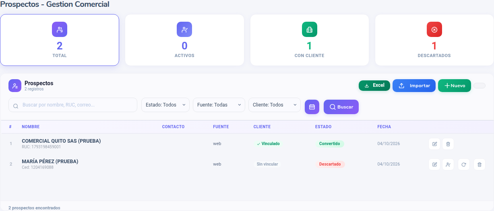Click the COMERCIAL QUITO SAS (PRUEBA) name
Screen dimensions: 494x211
pos(61,141)
